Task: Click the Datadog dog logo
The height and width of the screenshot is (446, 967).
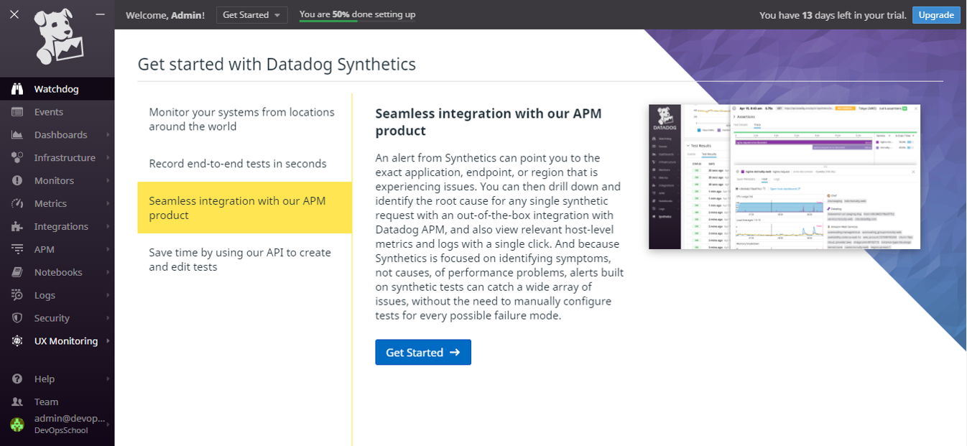Action: pyautogui.click(x=59, y=37)
